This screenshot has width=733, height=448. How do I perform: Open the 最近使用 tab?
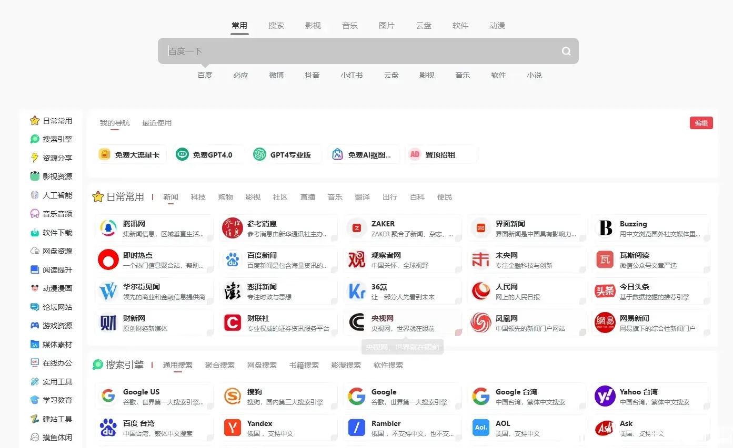coord(157,123)
